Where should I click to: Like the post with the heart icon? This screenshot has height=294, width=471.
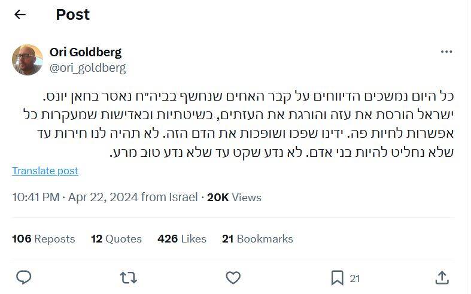233,277
